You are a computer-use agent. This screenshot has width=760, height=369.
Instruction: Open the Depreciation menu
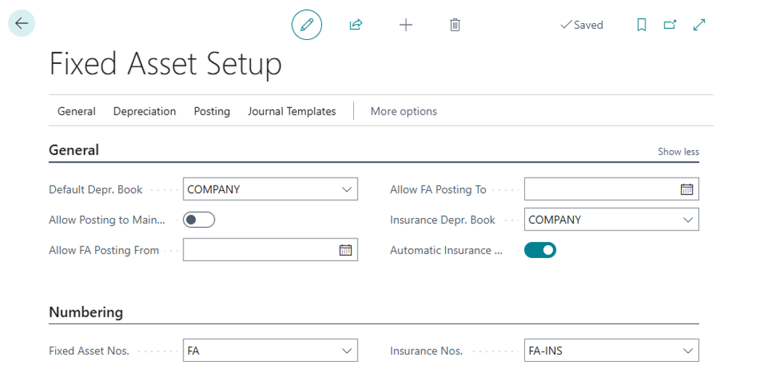click(144, 112)
